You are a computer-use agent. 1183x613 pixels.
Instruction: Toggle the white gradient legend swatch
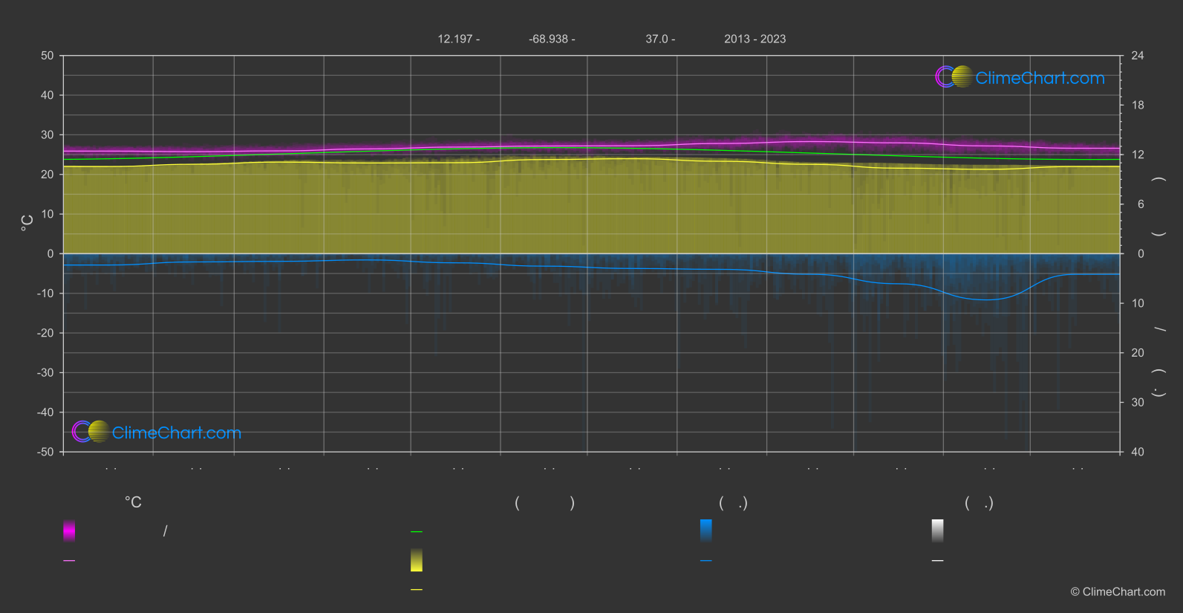click(x=938, y=531)
